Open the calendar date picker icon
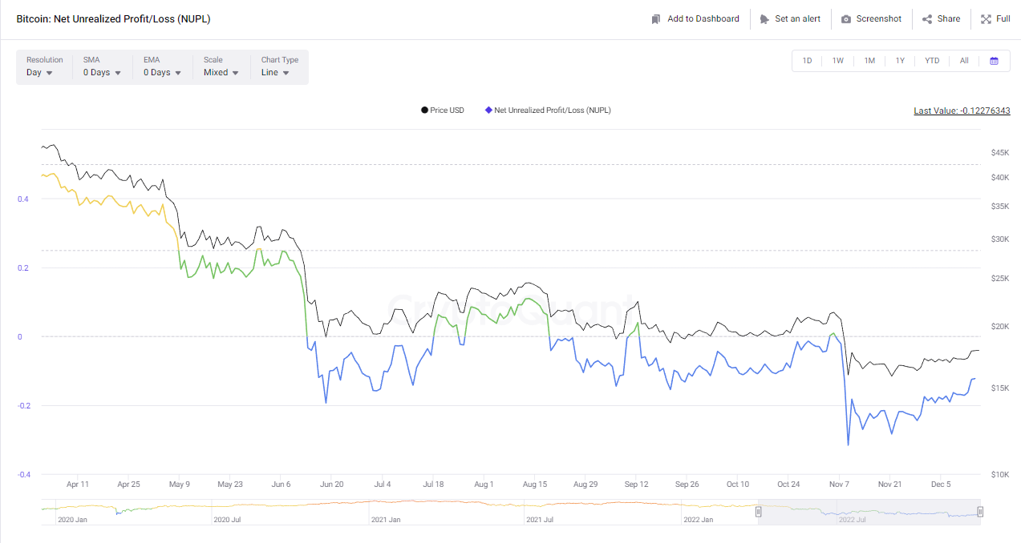The width and height of the screenshot is (1021, 543). pyautogui.click(x=994, y=61)
